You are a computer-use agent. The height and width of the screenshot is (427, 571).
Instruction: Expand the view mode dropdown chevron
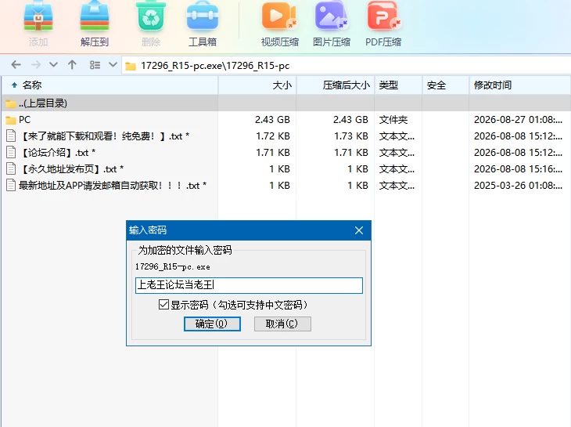click(113, 65)
